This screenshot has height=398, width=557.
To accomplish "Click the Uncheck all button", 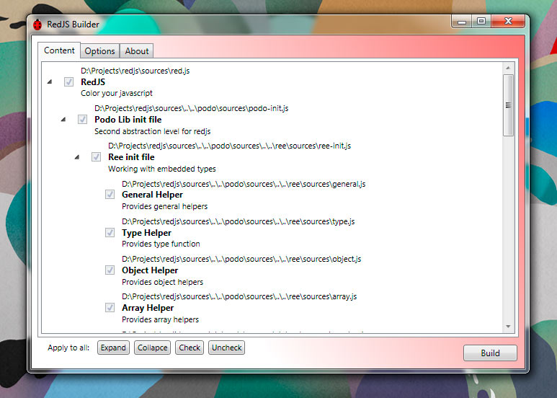I will click(227, 348).
